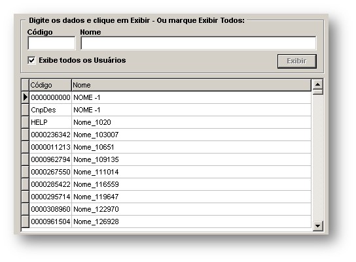Sort by the Nome column header
The width and height of the screenshot is (356, 262).
click(x=191, y=85)
